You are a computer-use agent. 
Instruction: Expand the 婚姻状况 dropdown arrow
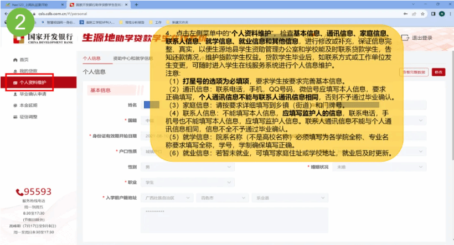pos(421,167)
